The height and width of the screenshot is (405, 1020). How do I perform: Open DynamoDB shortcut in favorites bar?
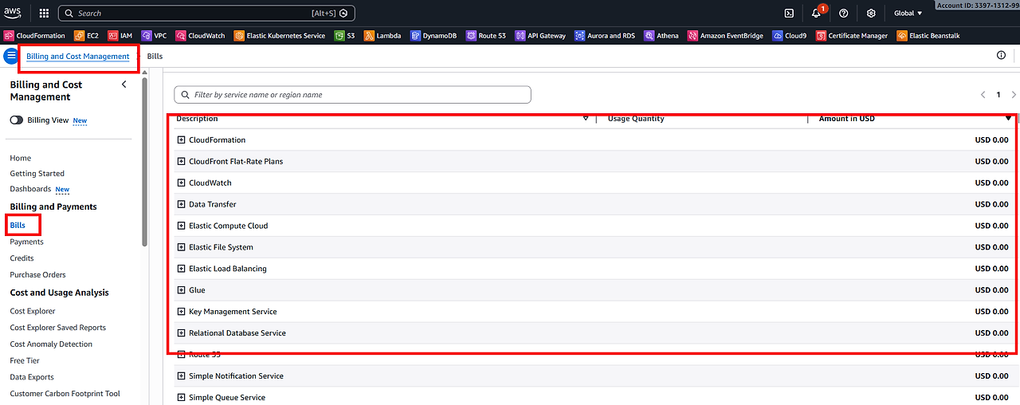coord(433,36)
